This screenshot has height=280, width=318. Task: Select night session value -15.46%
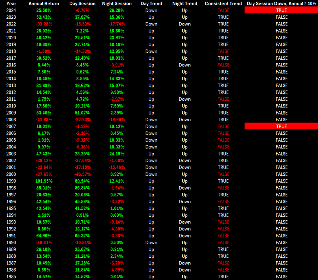[117, 167]
